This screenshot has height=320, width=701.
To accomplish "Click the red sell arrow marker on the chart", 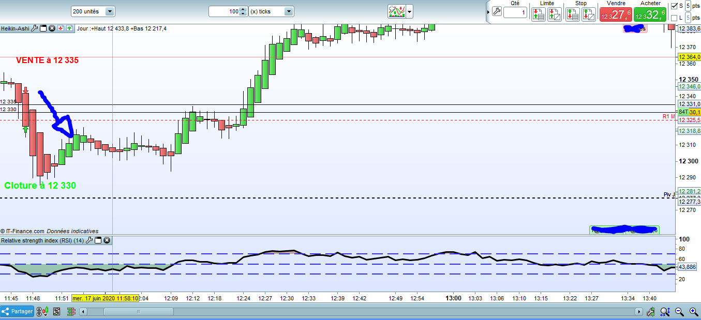I will (x=25, y=89).
